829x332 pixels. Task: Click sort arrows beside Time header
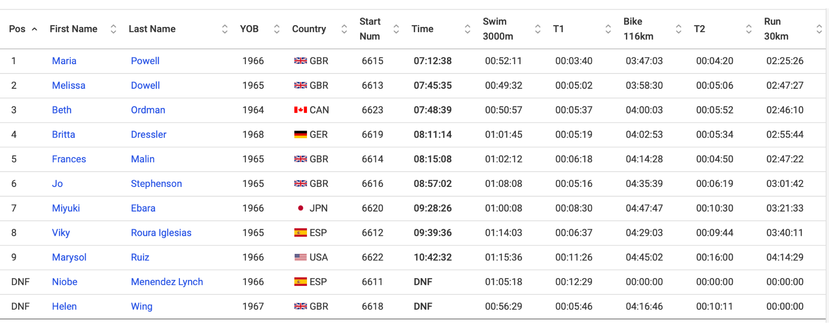pyautogui.click(x=468, y=29)
